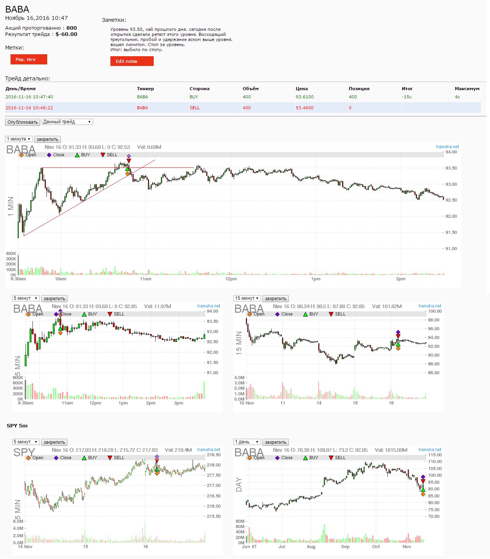Click the BABA page title
This screenshot has height=559, width=490.
coord(17,9)
